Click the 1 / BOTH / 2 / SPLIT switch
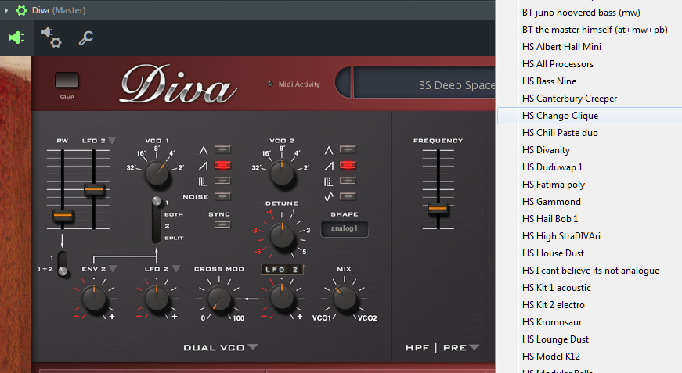The height and width of the screenshot is (373, 682). (157, 220)
